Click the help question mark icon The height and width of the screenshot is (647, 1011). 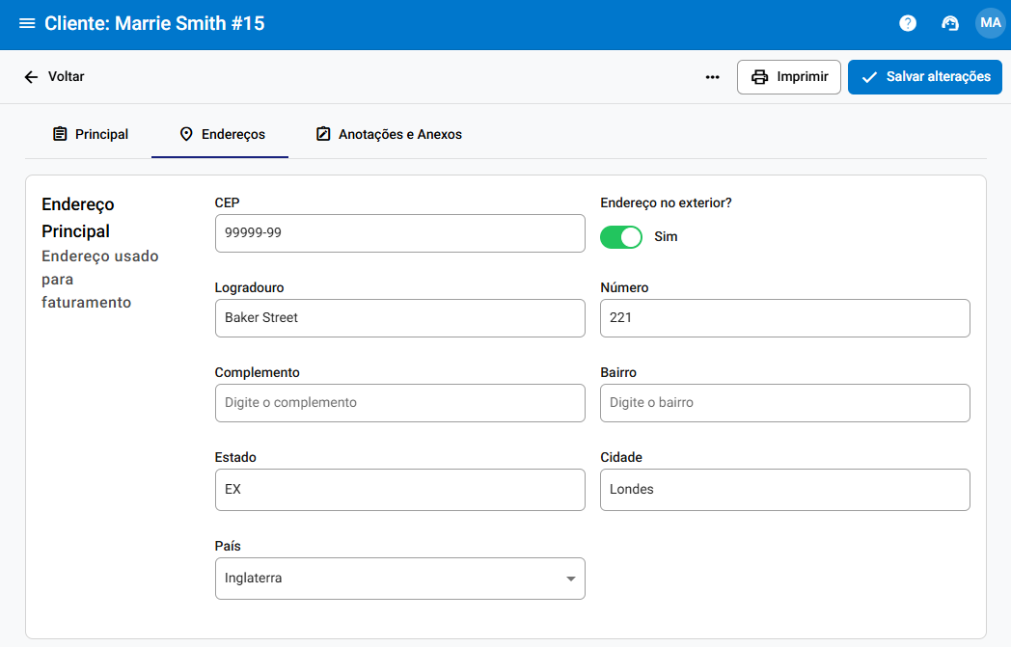(x=908, y=23)
